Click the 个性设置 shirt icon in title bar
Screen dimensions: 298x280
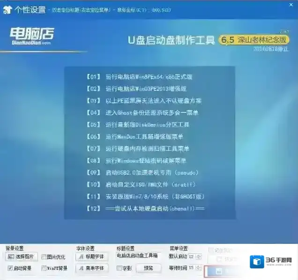tap(7, 10)
